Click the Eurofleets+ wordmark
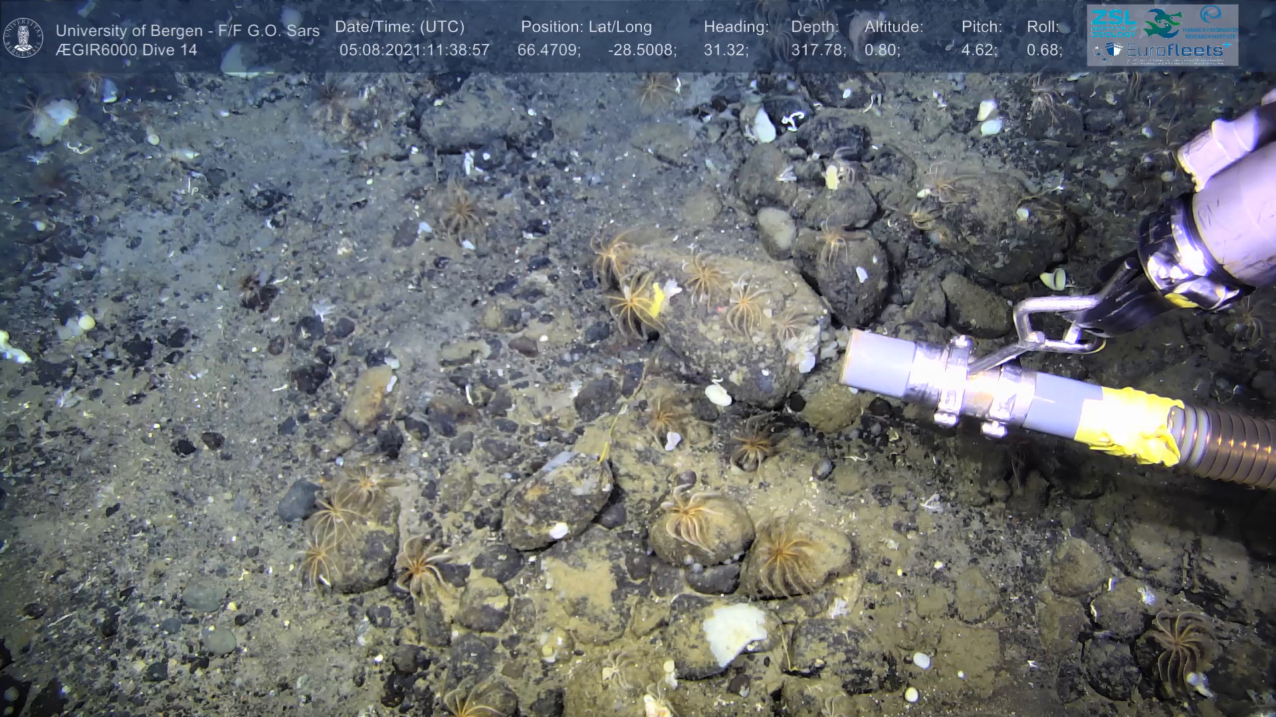1276x717 pixels. [x=1176, y=50]
